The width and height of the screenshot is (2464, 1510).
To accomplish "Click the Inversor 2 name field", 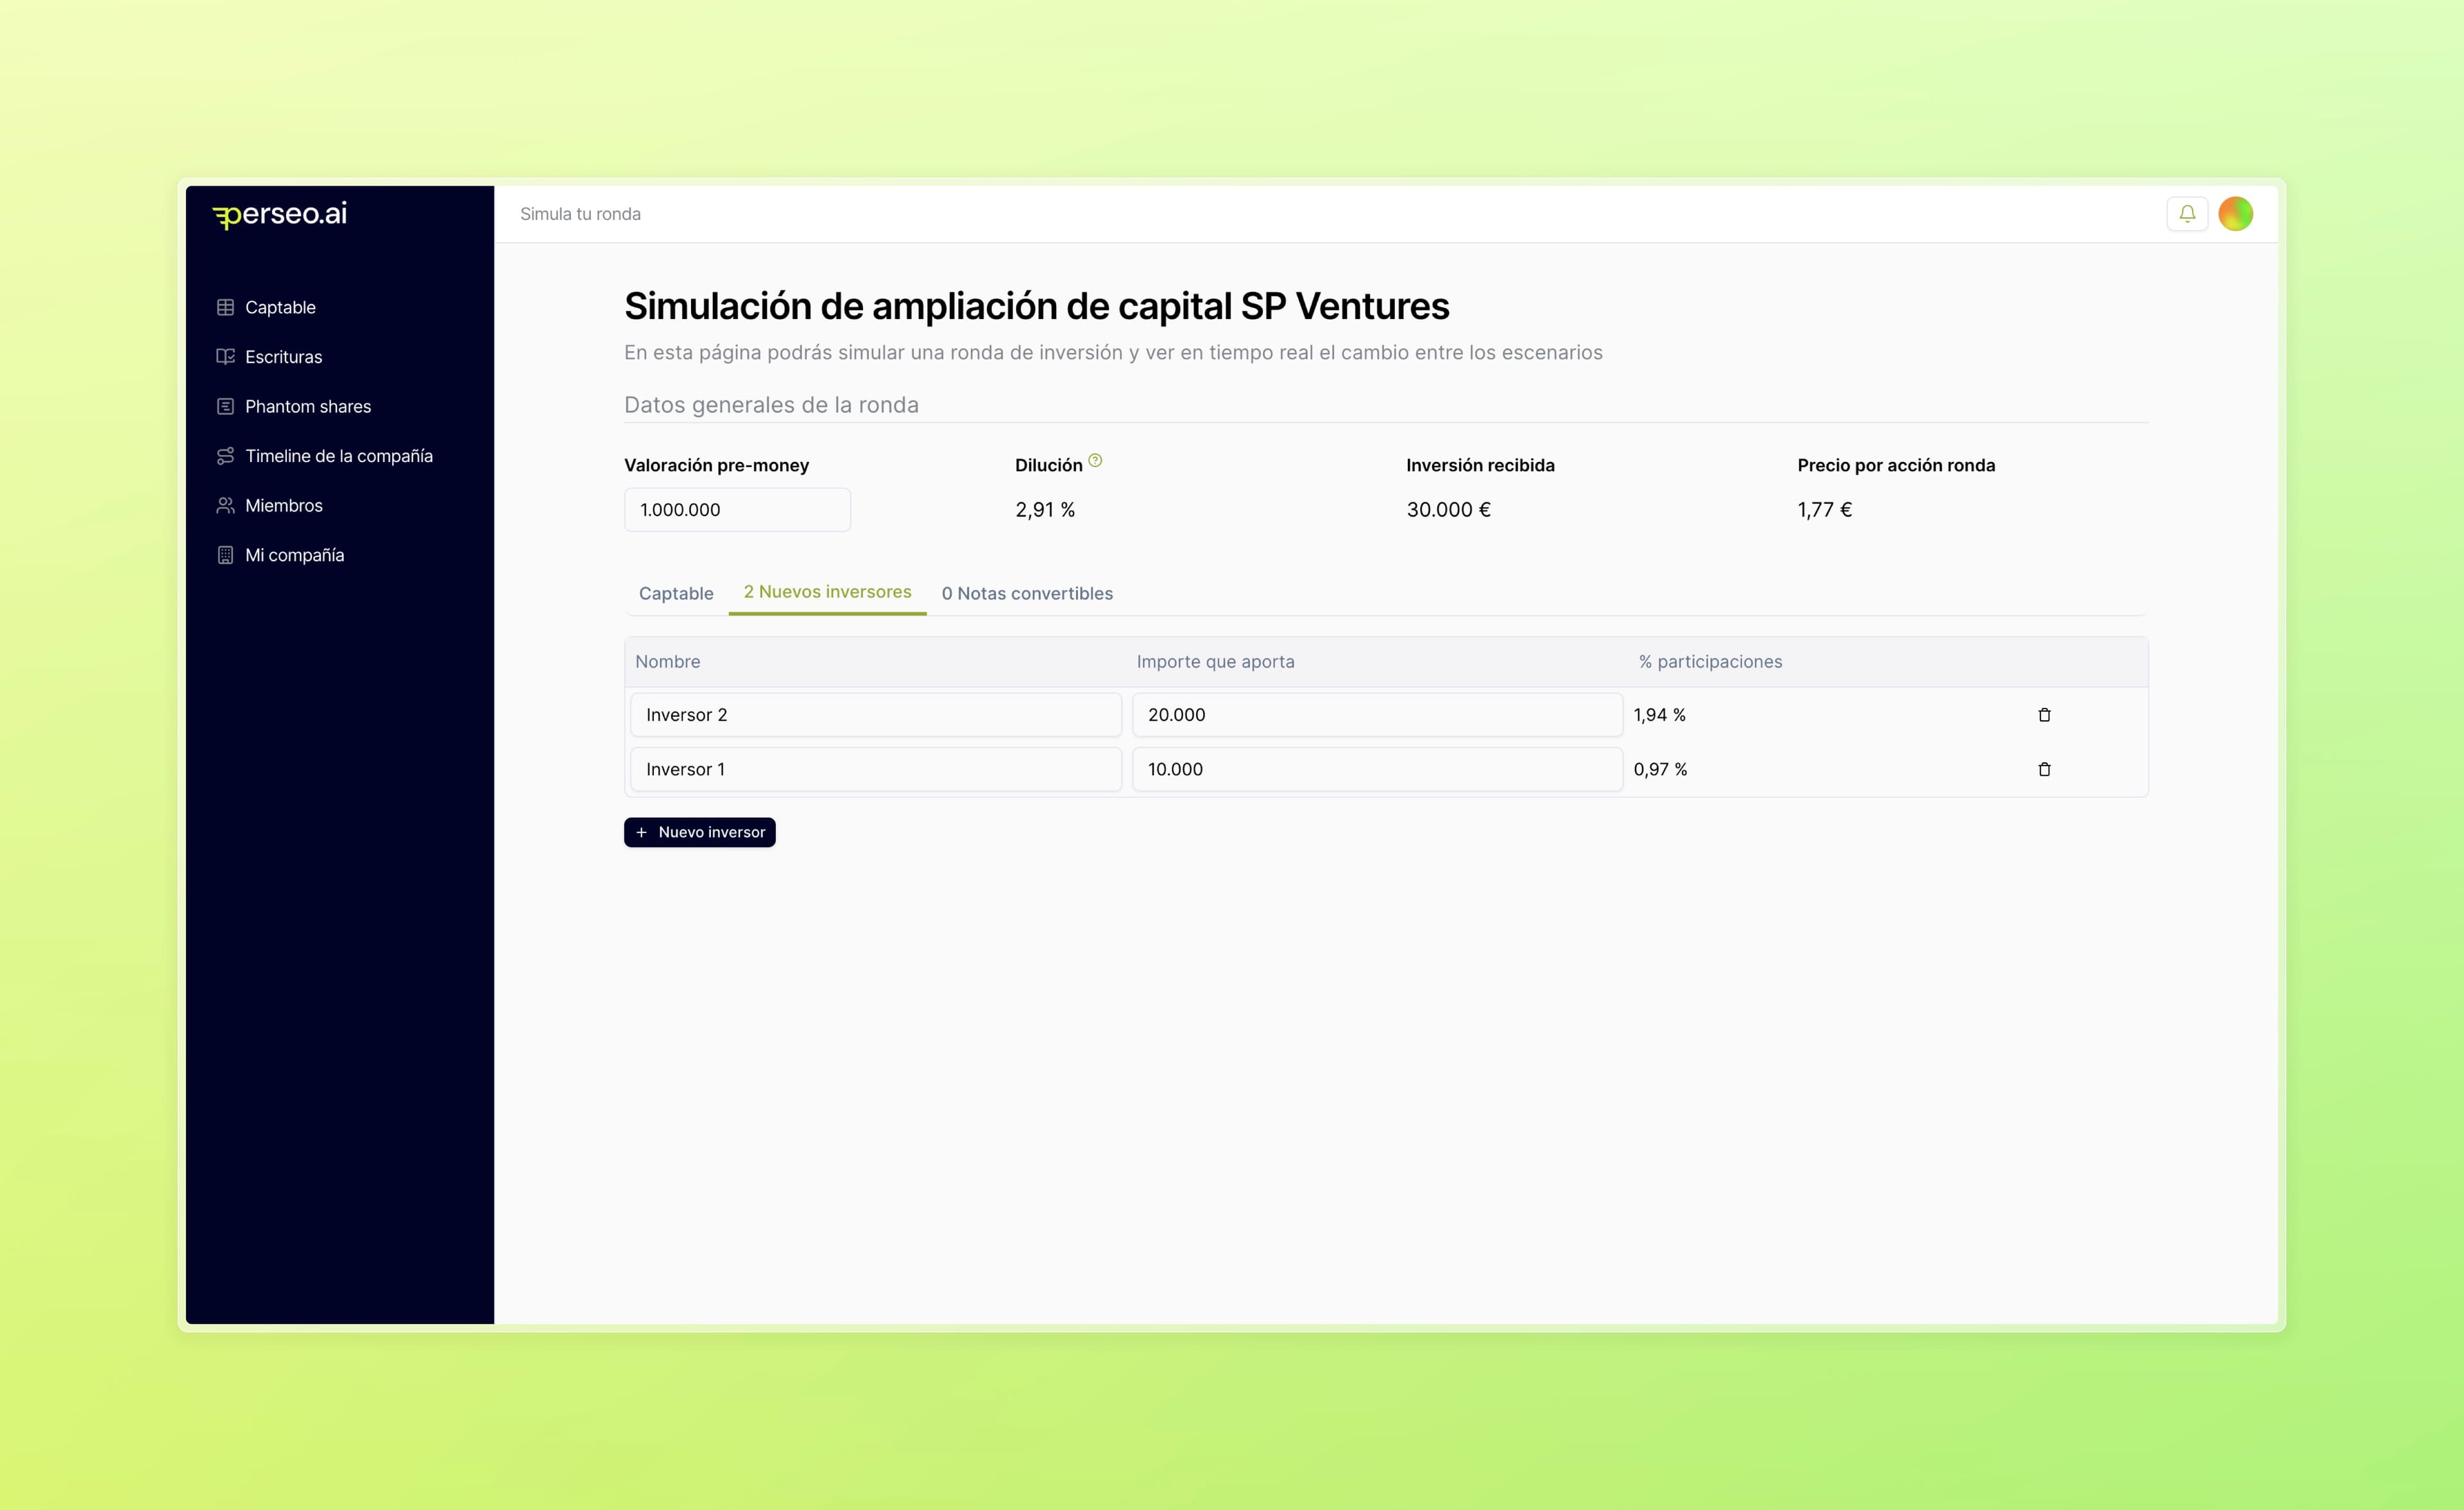I will click(876, 715).
